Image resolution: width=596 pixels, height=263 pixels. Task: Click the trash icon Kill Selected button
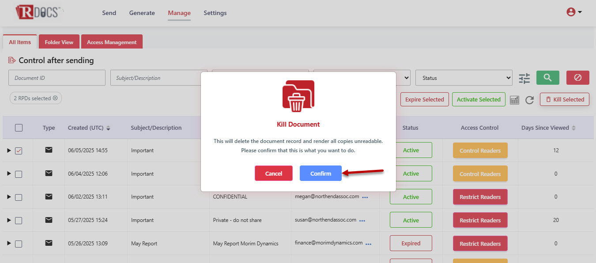(564, 100)
